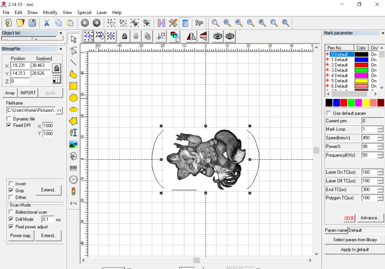Select the Circle draw tool
Image resolution: width=385 pixels, height=269 pixels.
[x=73, y=98]
